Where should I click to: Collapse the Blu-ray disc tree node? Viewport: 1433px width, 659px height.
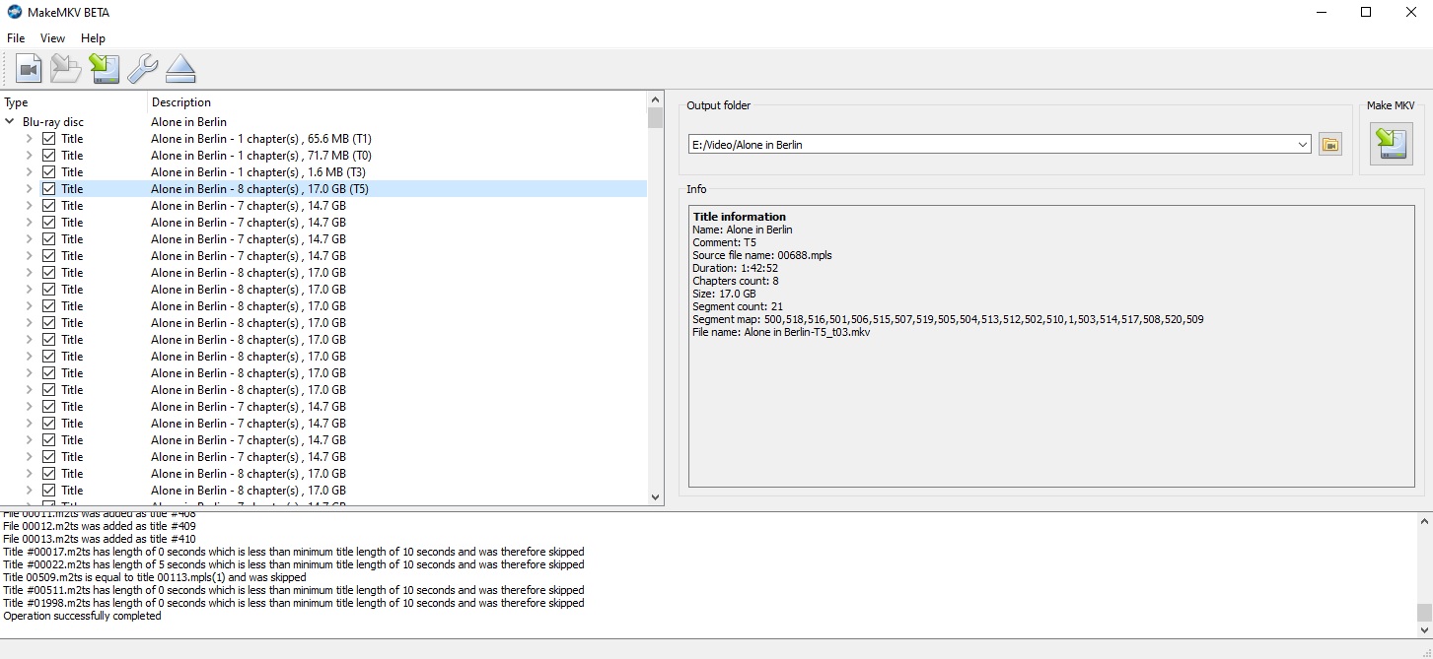10,122
